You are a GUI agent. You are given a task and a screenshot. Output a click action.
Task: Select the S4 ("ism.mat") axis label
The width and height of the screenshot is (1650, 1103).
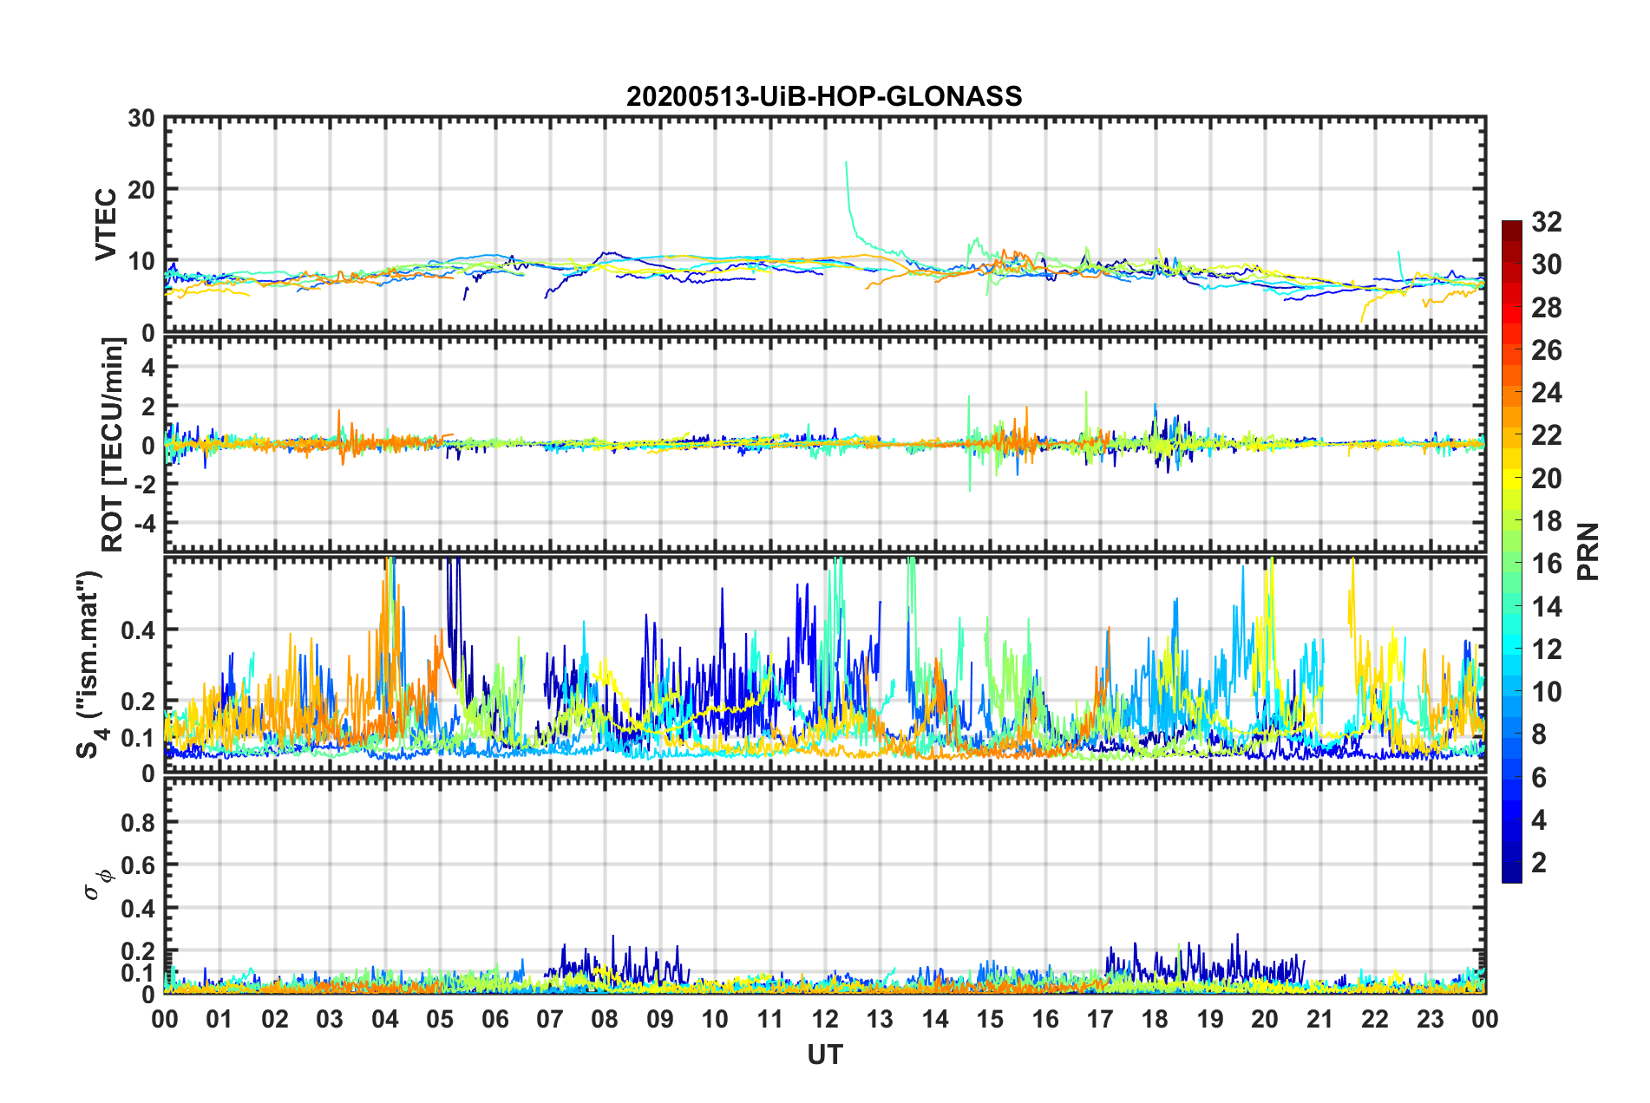click(90, 664)
